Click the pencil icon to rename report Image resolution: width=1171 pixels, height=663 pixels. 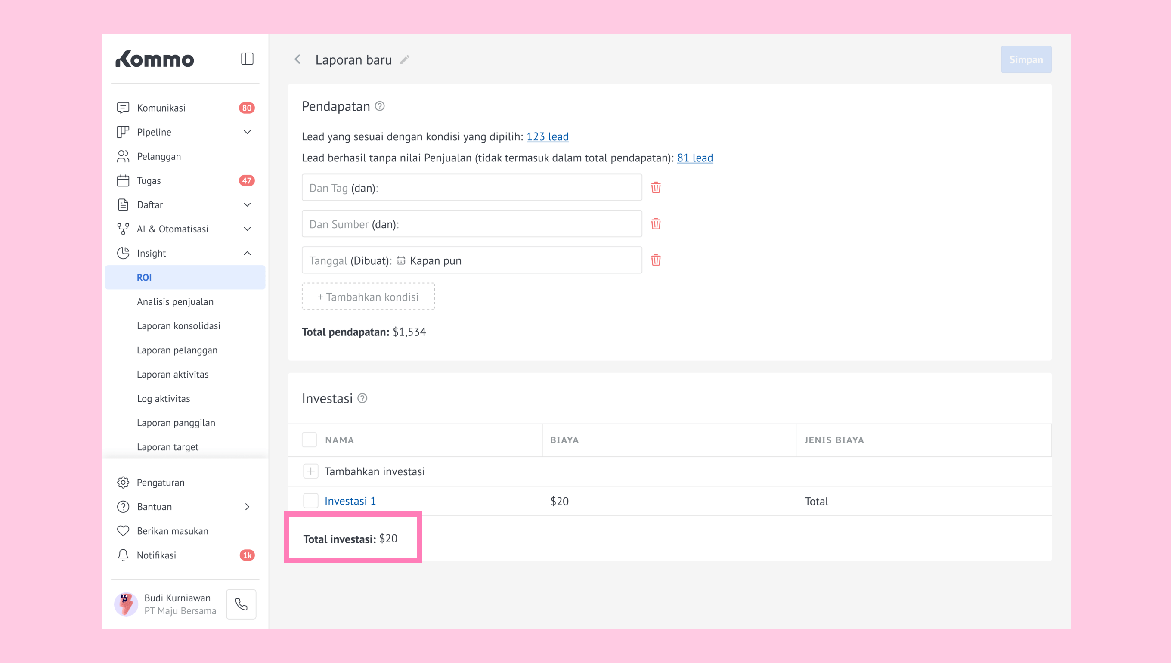[404, 60]
